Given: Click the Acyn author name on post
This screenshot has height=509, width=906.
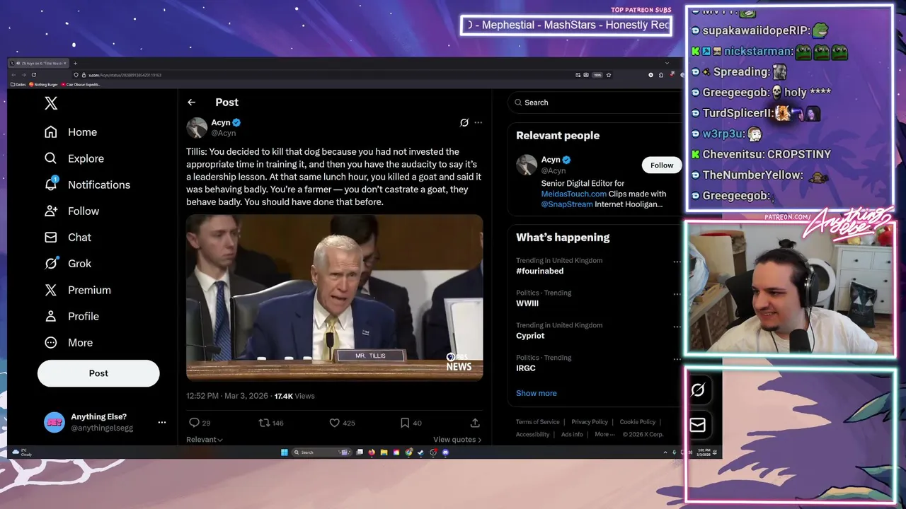Looking at the screenshot, I should tap(221, 122).
